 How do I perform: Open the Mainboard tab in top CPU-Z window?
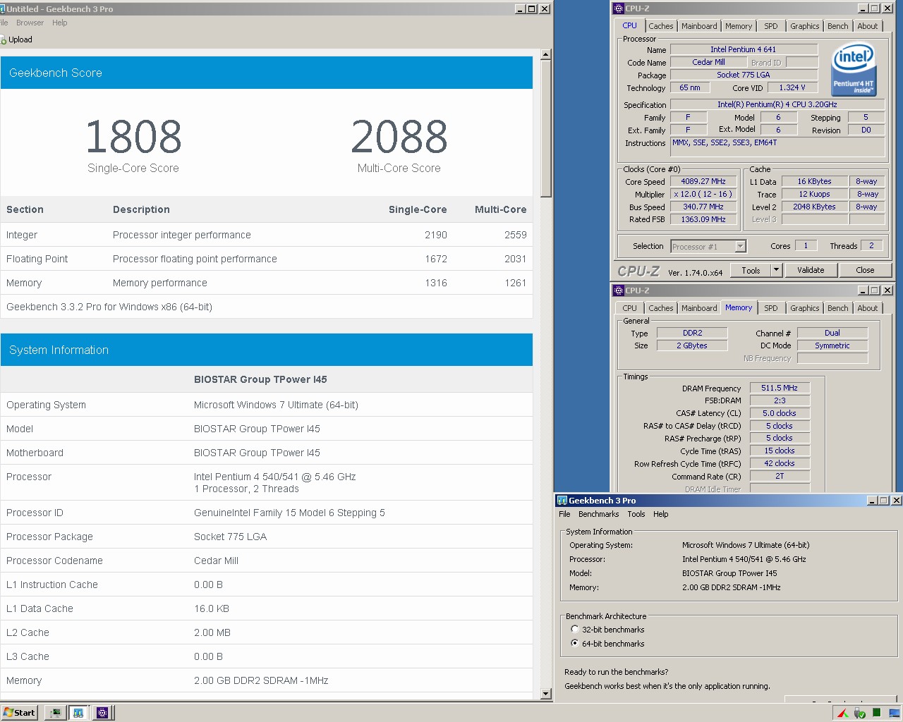699,26
